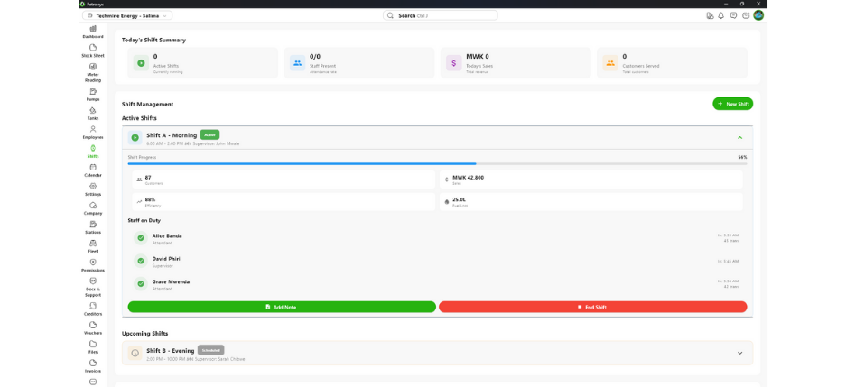Screen dimensions: 846x387
Task: Select the Employees sidebar icon
Action: coord(93,133)
